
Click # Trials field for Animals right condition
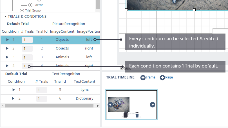coord(27,66)
